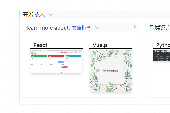
Task: Click the teal card header in React screenshot
Action: tap(73, 56)
